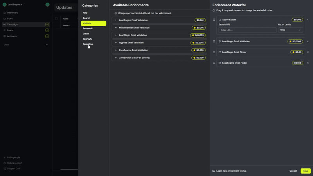
Task: Click drag handle of LeadEngine Email Finder
Action: click(x=214, y=63)
